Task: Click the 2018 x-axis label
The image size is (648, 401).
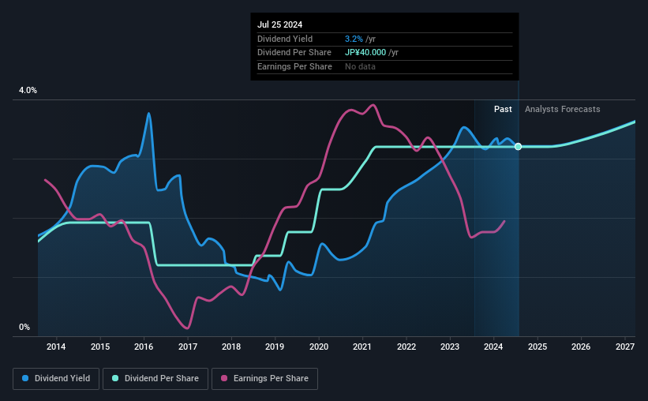Action: pyautogui.click(x=231, y=347)
